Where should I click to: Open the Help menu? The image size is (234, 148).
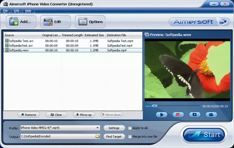click(28, 11)
